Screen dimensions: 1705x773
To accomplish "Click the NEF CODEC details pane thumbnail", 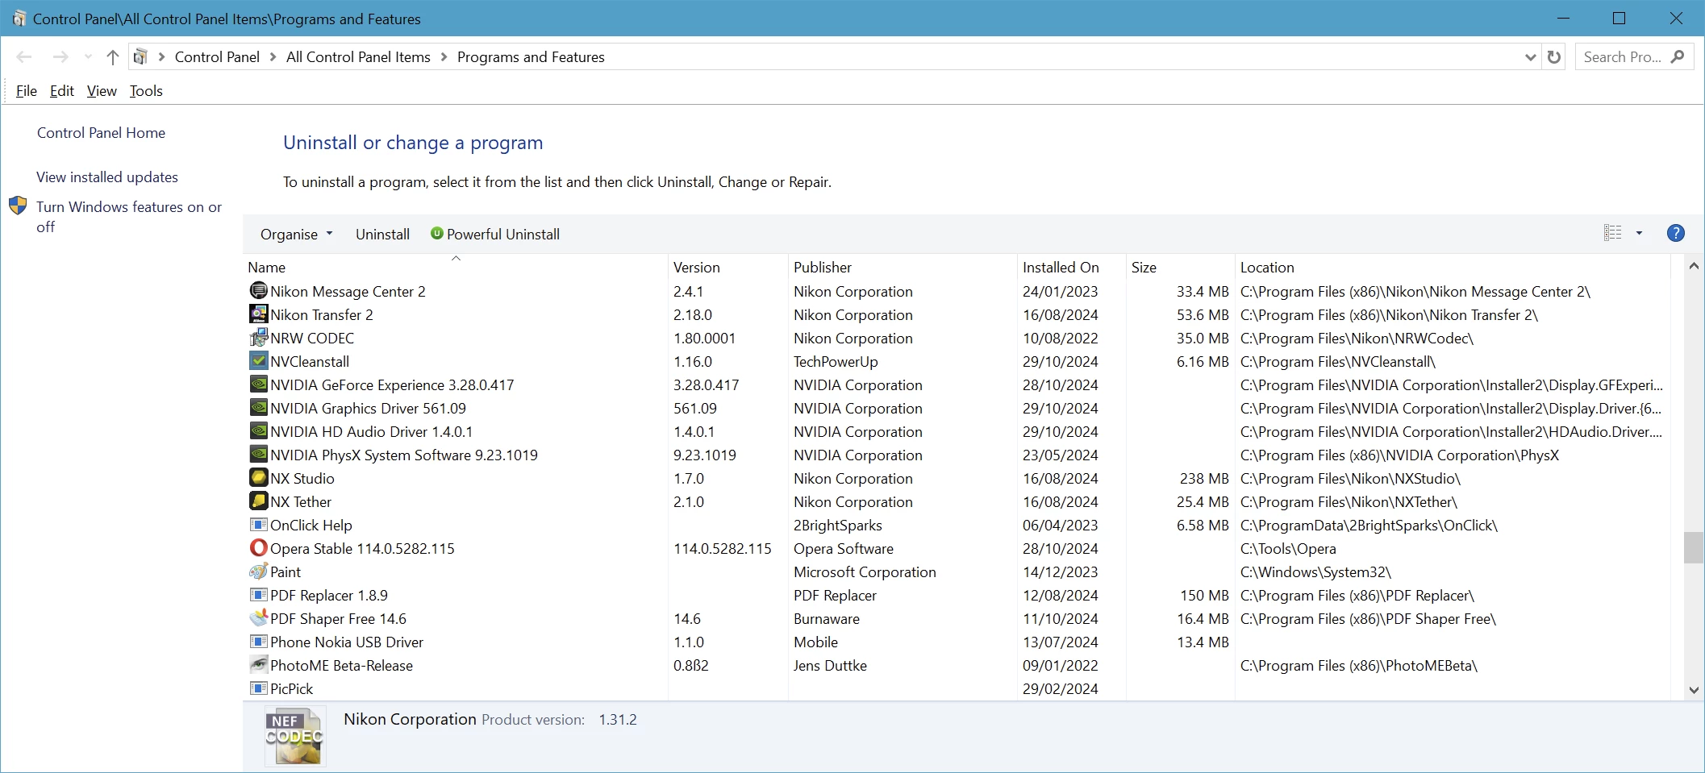I will click(x=294, y=736).
